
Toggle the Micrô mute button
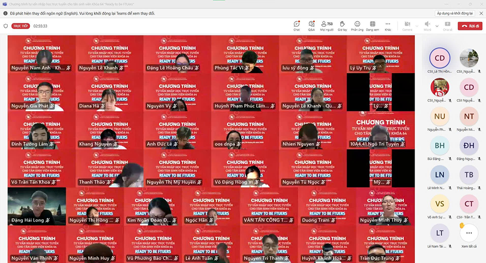click(x=427, y=25)
